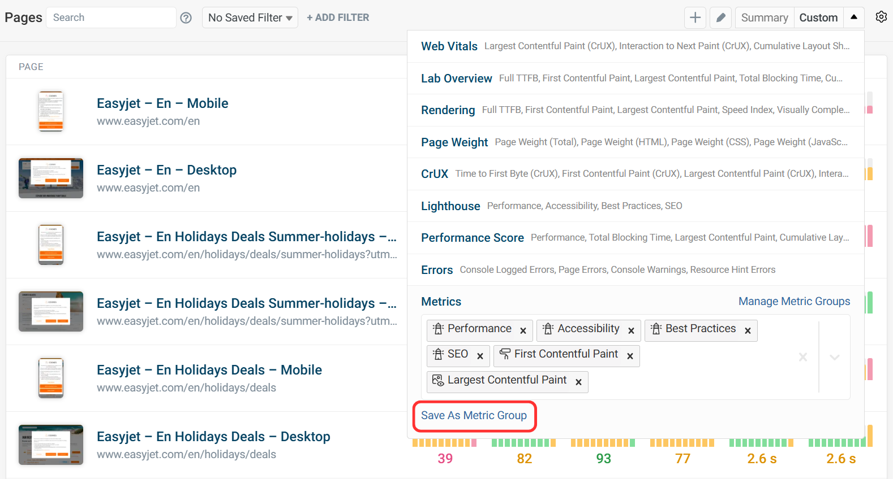Select the CrUX metric group
The height and width of the screenshot is (479, 893).
[636, 174]
